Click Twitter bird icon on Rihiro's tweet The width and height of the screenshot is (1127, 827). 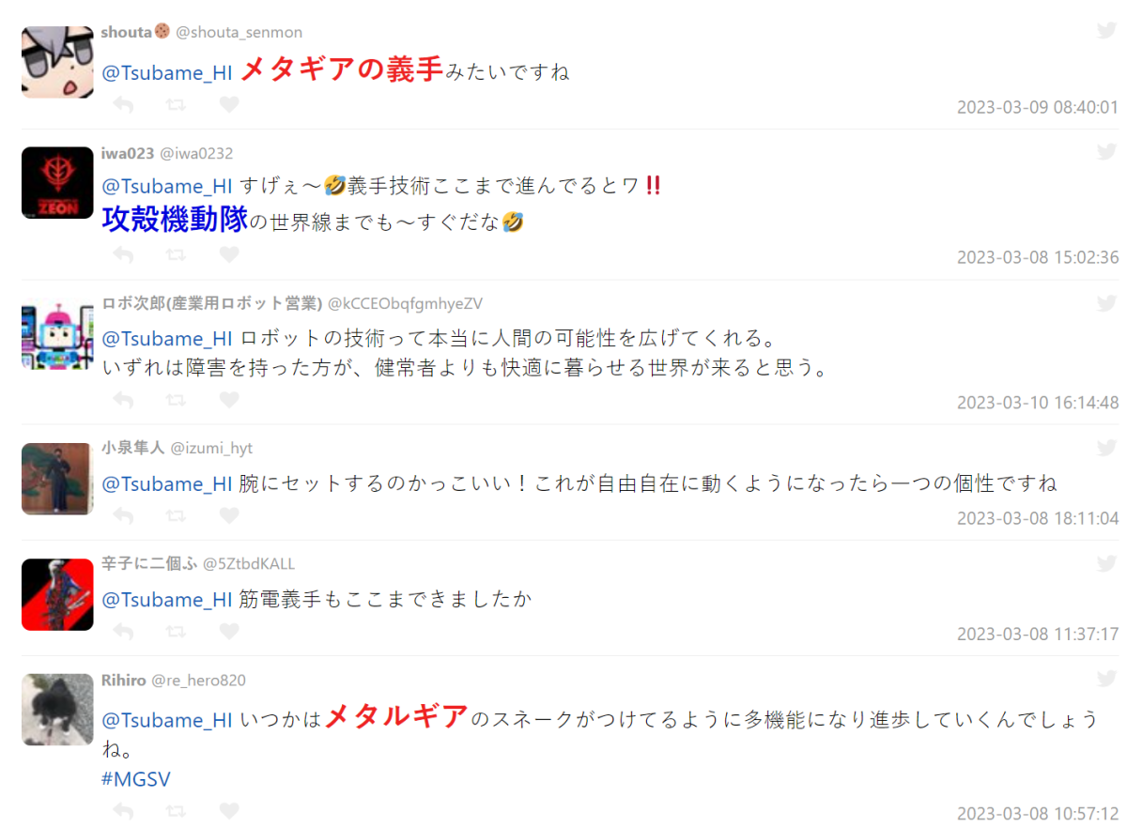click(1107, 679)
